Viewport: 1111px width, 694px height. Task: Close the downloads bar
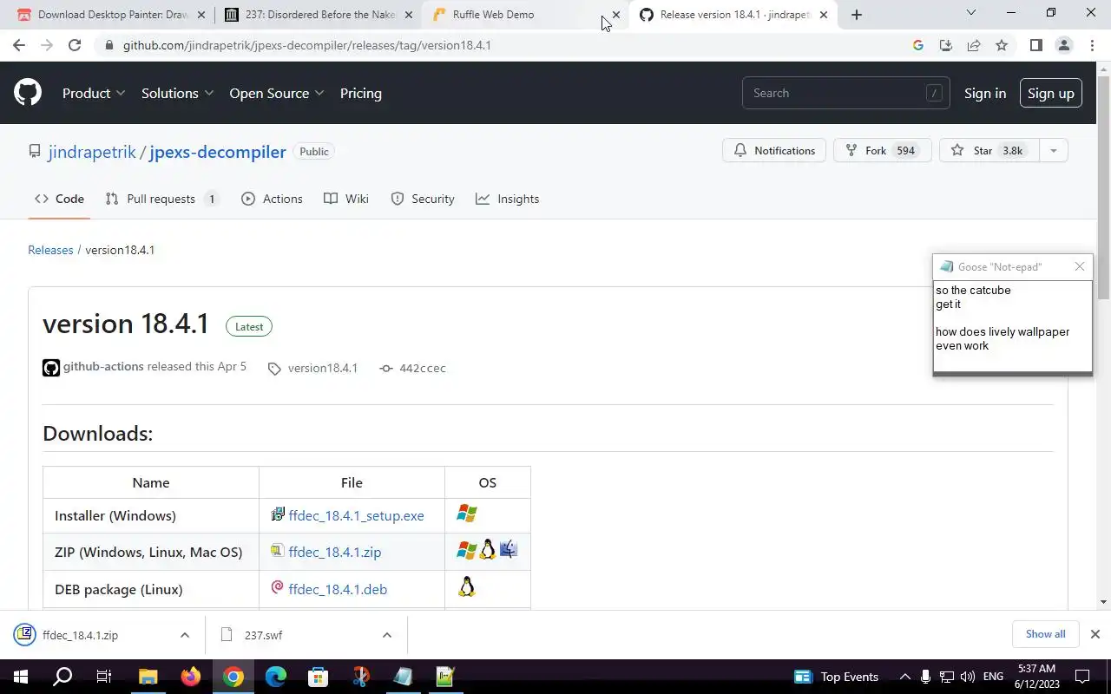pos(1095,634)
